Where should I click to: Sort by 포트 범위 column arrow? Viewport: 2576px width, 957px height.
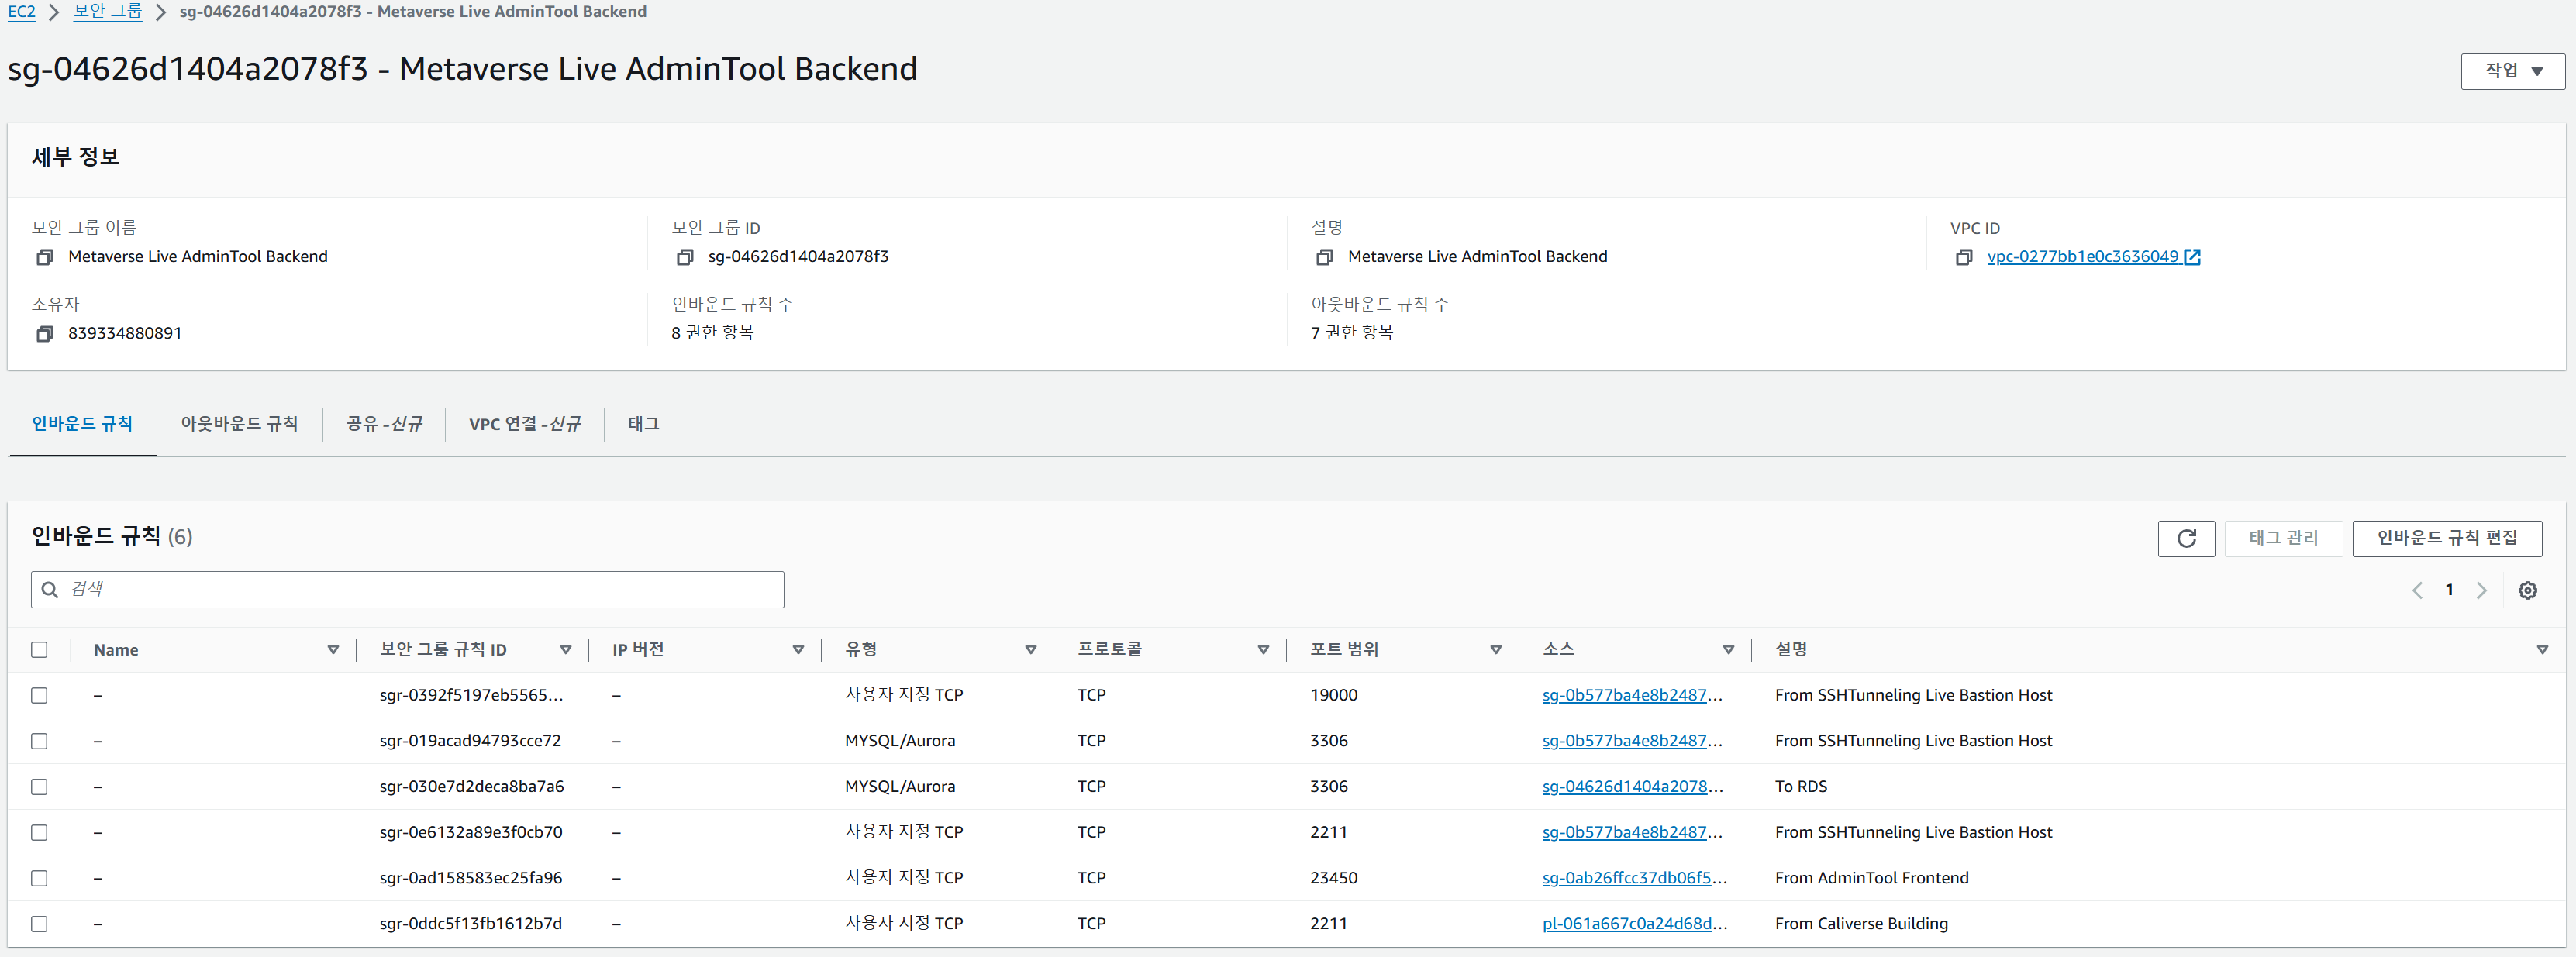coord(1495,650)
